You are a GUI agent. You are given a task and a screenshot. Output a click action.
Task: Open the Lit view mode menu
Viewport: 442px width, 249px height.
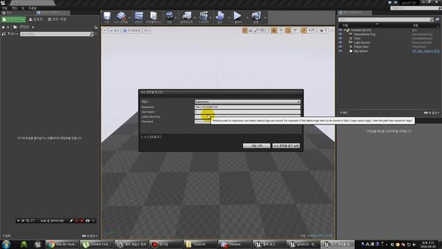132,30
